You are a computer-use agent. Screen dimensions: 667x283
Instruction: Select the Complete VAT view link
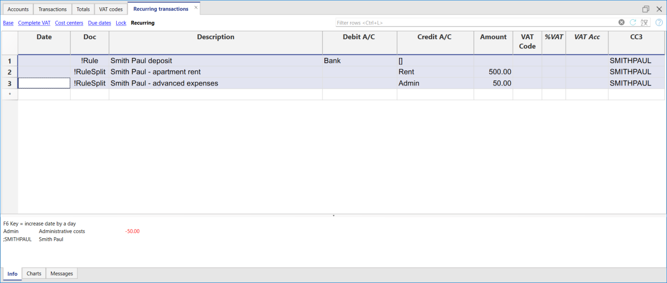34,23
